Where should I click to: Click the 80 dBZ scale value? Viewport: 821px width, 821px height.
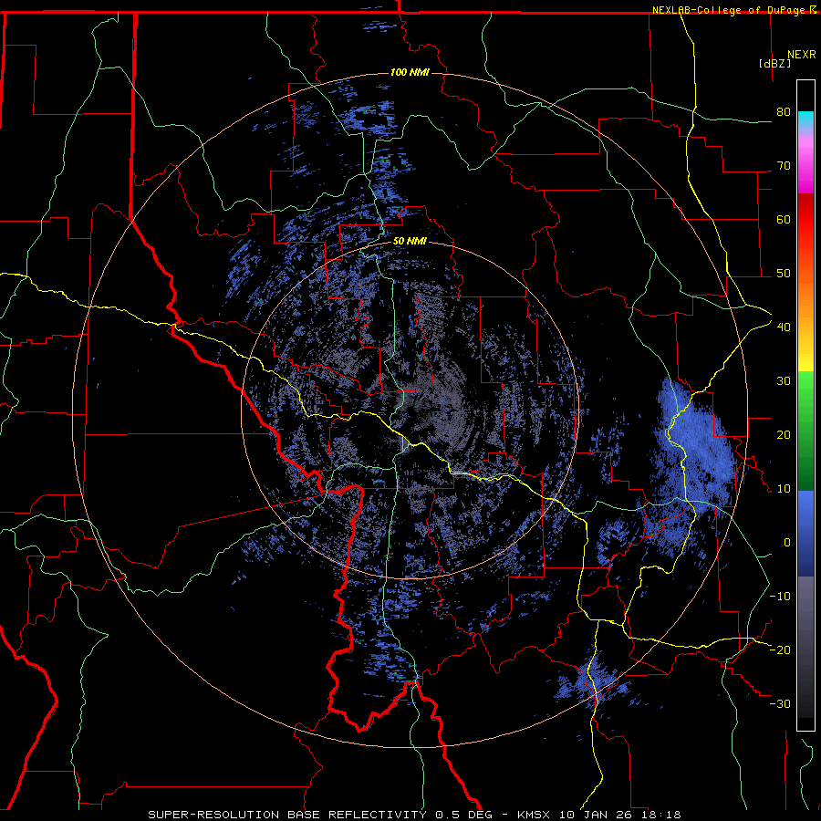point(784,111)
